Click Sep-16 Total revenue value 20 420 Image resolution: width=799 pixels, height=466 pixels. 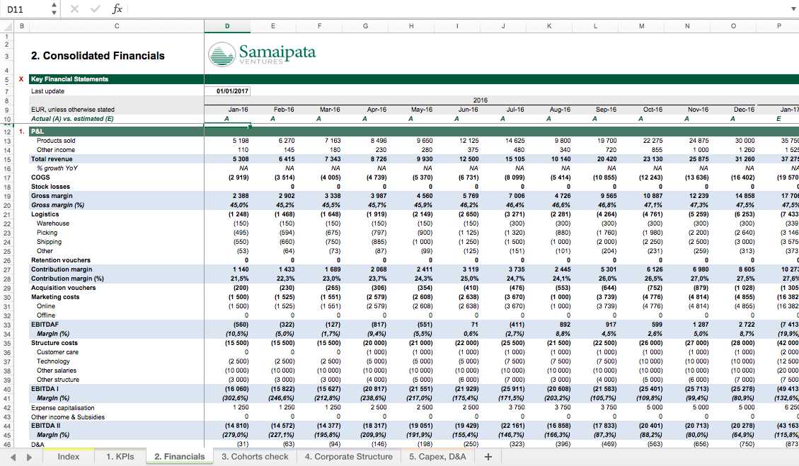click(x=607, y=159)
